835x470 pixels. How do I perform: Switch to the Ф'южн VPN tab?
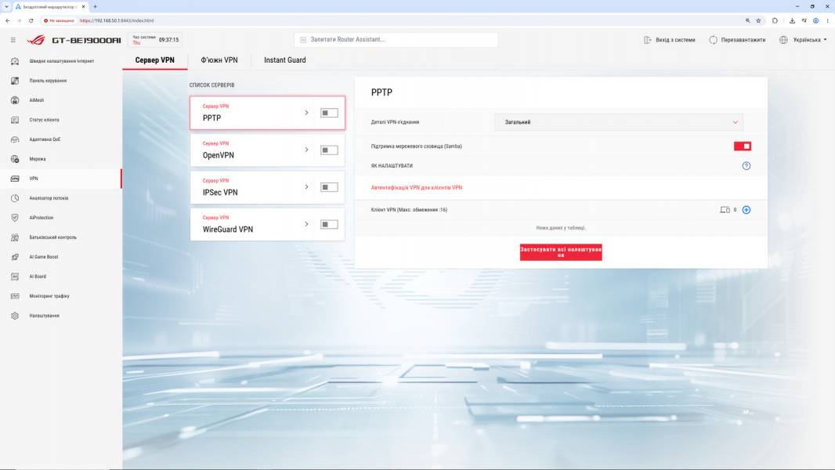pyautogui.click(x=219, y=60)
